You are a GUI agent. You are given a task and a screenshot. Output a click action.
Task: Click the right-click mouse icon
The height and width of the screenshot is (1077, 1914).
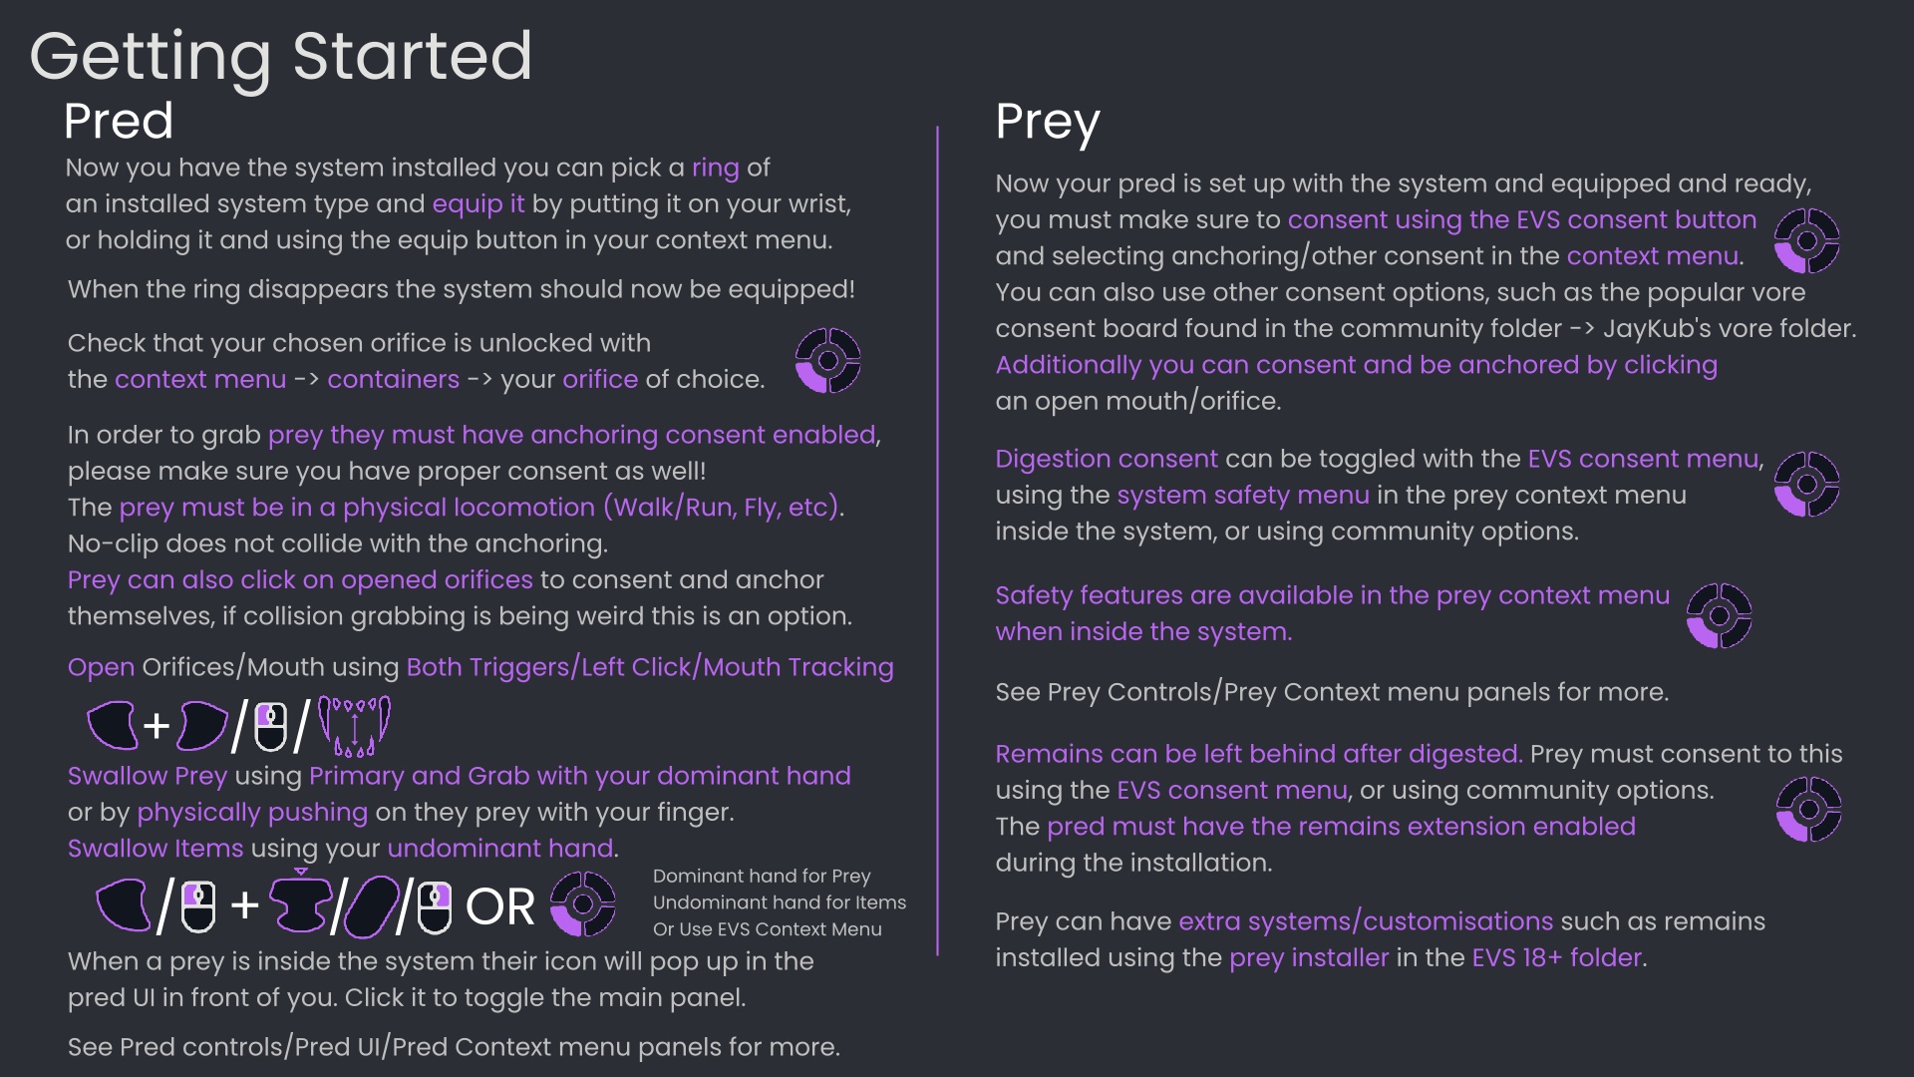[434, 906]
